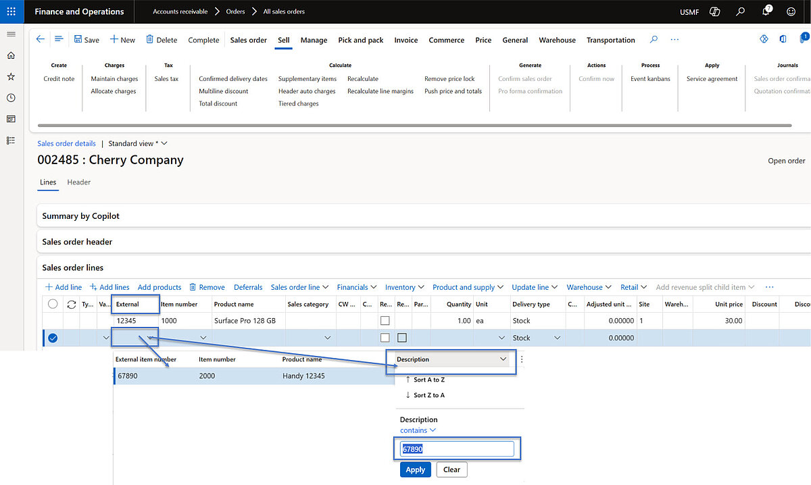Expand the Description column filter dropdown
The height and width of the screenshot is (485, 811).
(503, 359)
